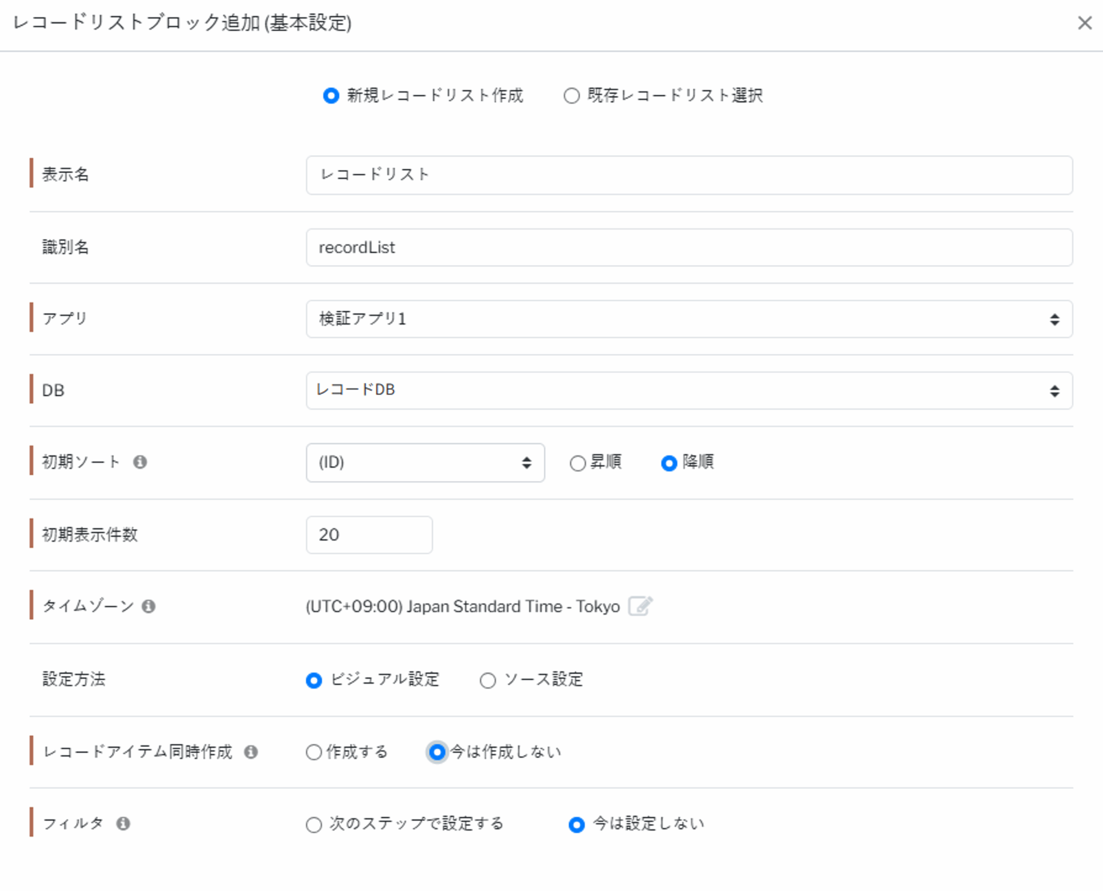Click info icon next to レコードアイテム同時作成
Viewport: 1103px width, 891px height.
click(x=250, y=752)
